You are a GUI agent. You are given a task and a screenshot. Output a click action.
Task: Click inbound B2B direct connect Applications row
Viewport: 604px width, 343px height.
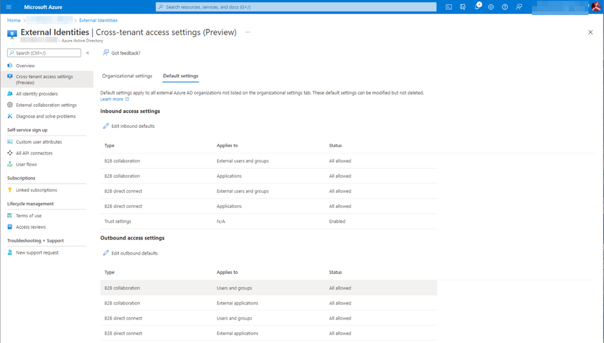tap(268, 206)
